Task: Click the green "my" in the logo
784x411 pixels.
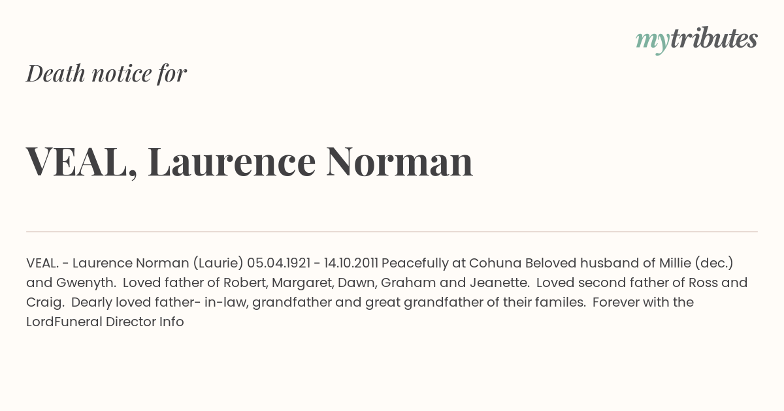Action: [653, 42]
